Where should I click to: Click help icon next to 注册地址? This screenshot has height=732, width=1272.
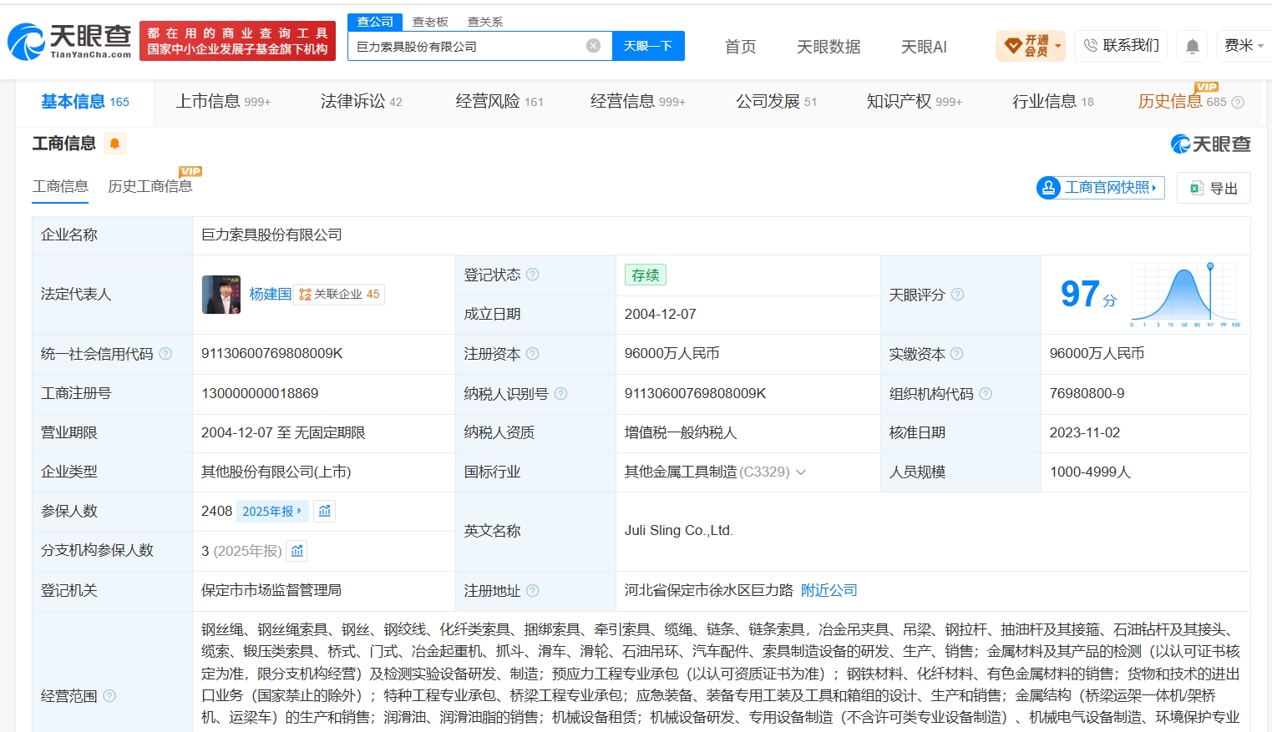click(x=533, y=591)
